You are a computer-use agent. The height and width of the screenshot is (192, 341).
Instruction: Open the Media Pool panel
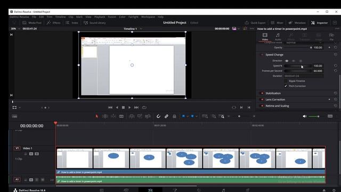(x=32, y=22)
